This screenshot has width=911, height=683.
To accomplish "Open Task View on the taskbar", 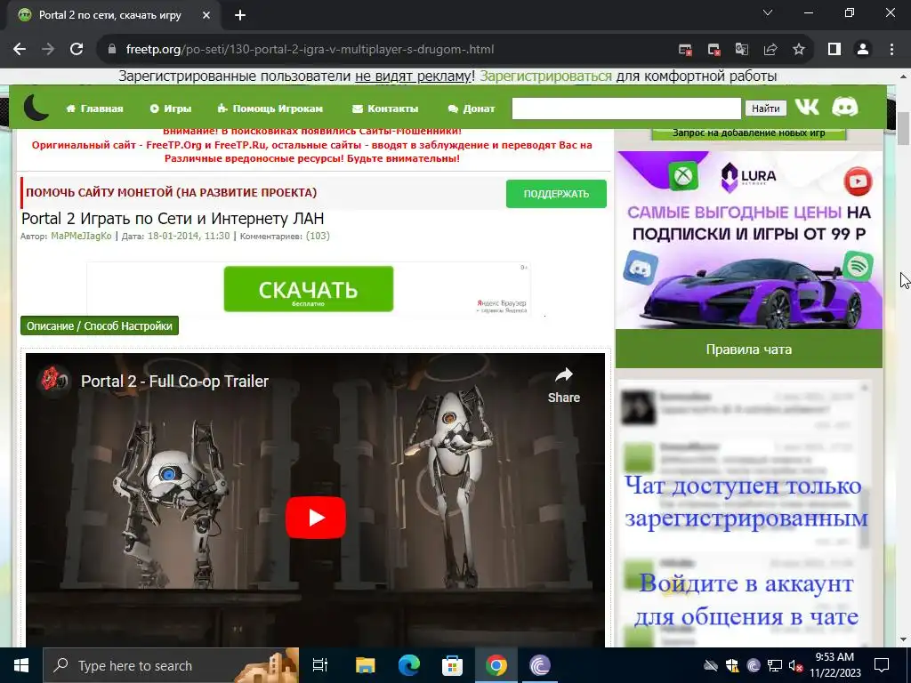I will [x=320, y=665].
